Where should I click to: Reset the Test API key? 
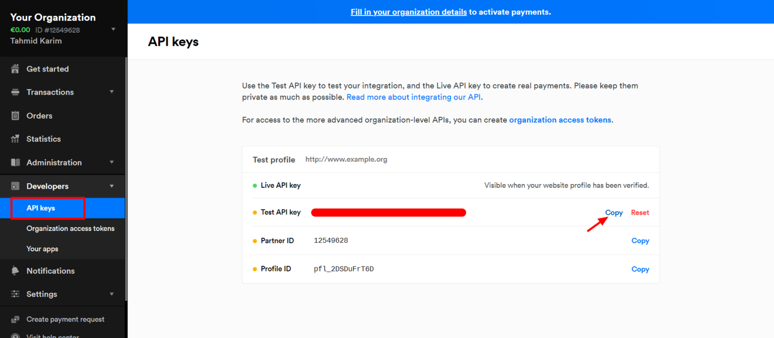click(640, 212)
